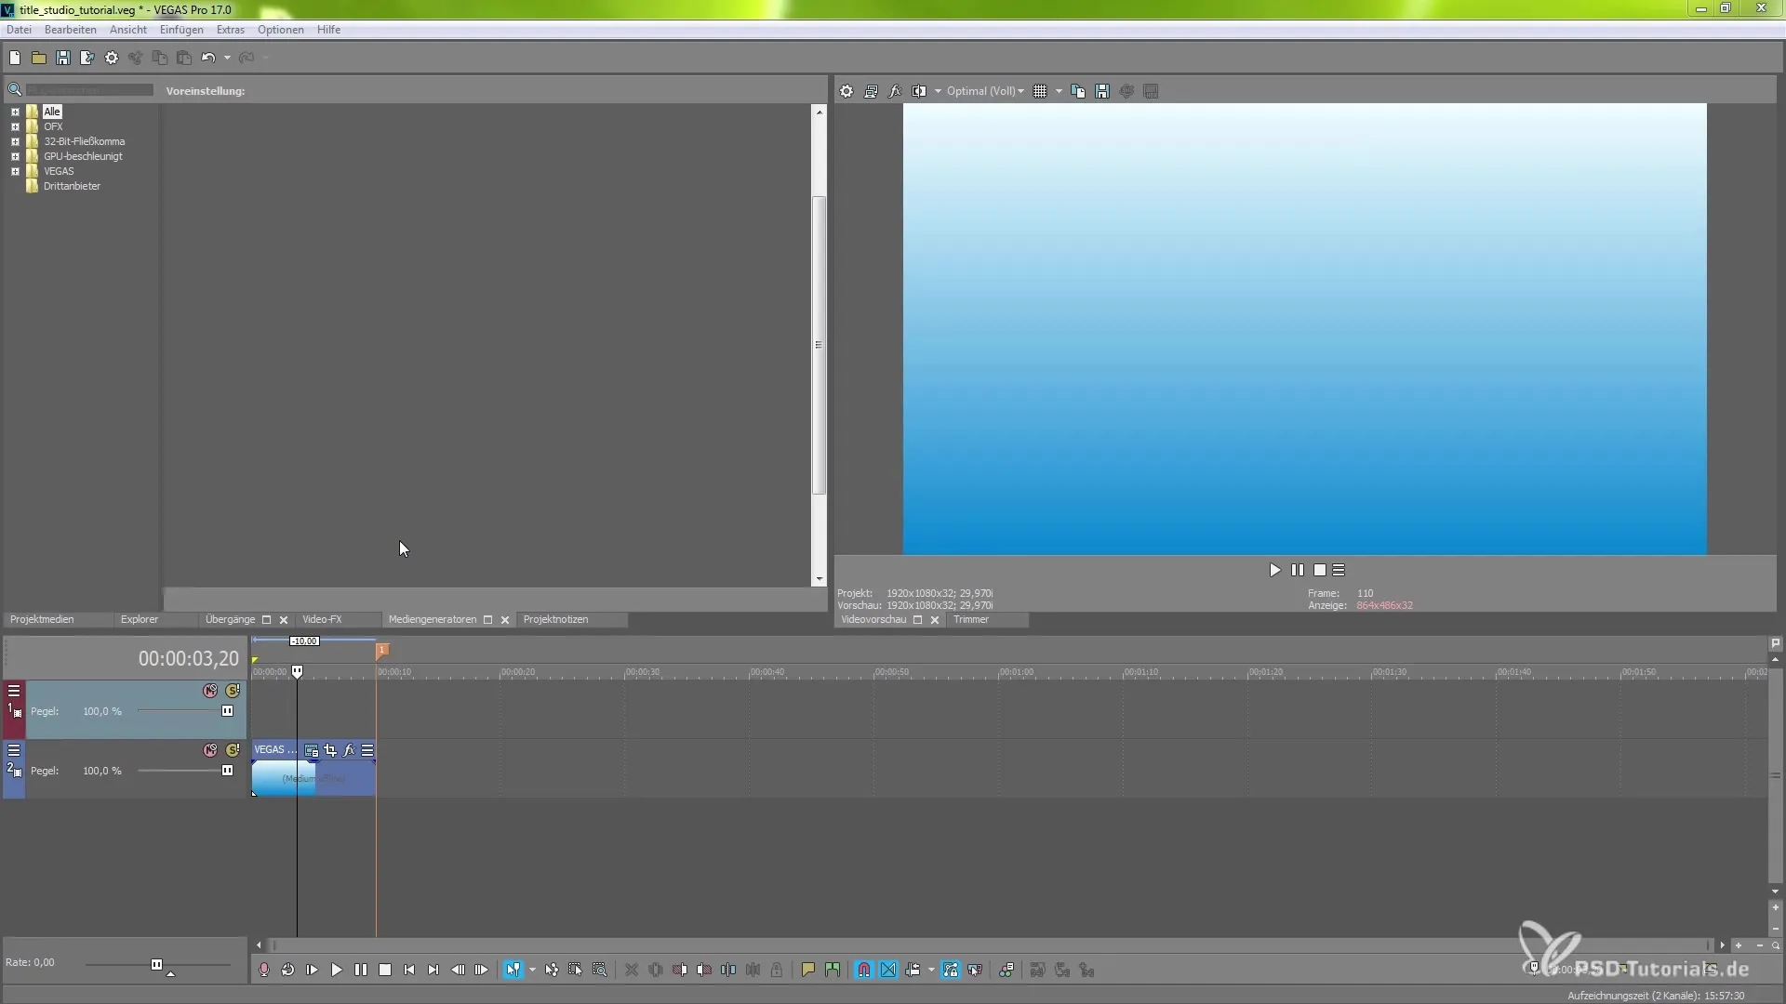1786x1004 pixels.
Task: Toggle the split screen view button
Action: [x=919, y=91]
